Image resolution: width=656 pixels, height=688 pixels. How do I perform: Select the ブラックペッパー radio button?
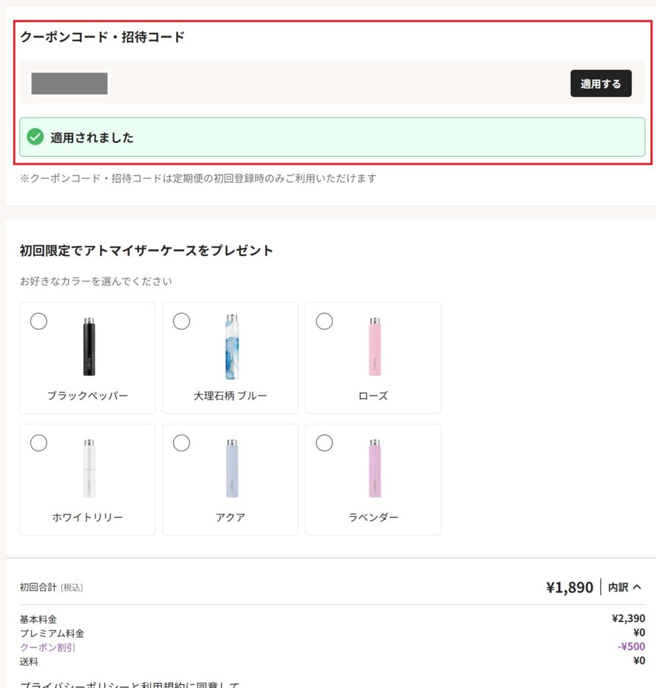click(x=39, y=321)
